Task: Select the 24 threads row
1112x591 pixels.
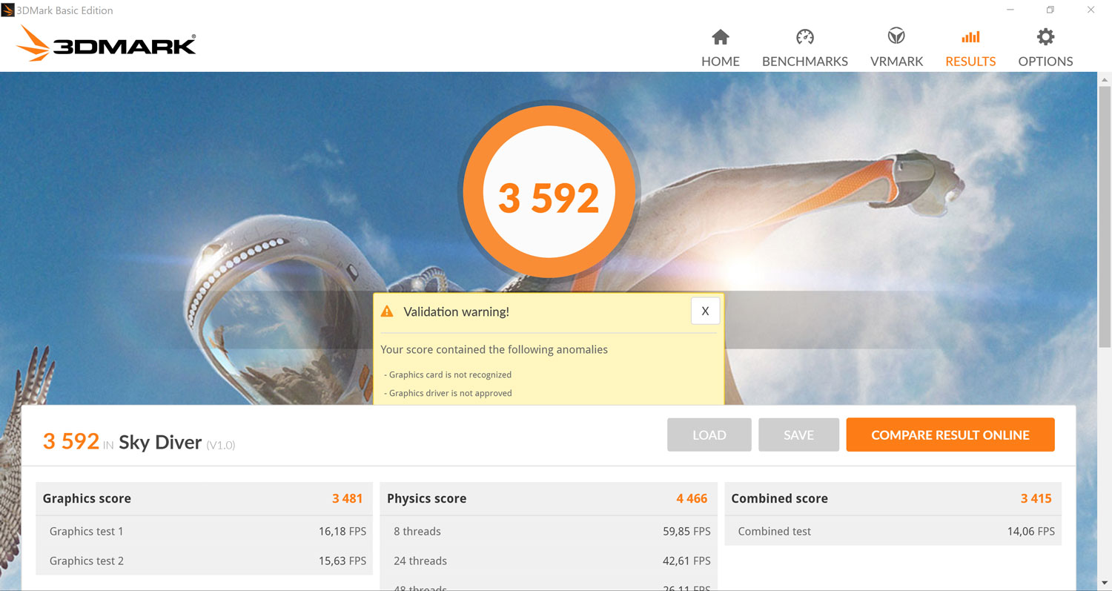Action: click(x=549, y=561)
